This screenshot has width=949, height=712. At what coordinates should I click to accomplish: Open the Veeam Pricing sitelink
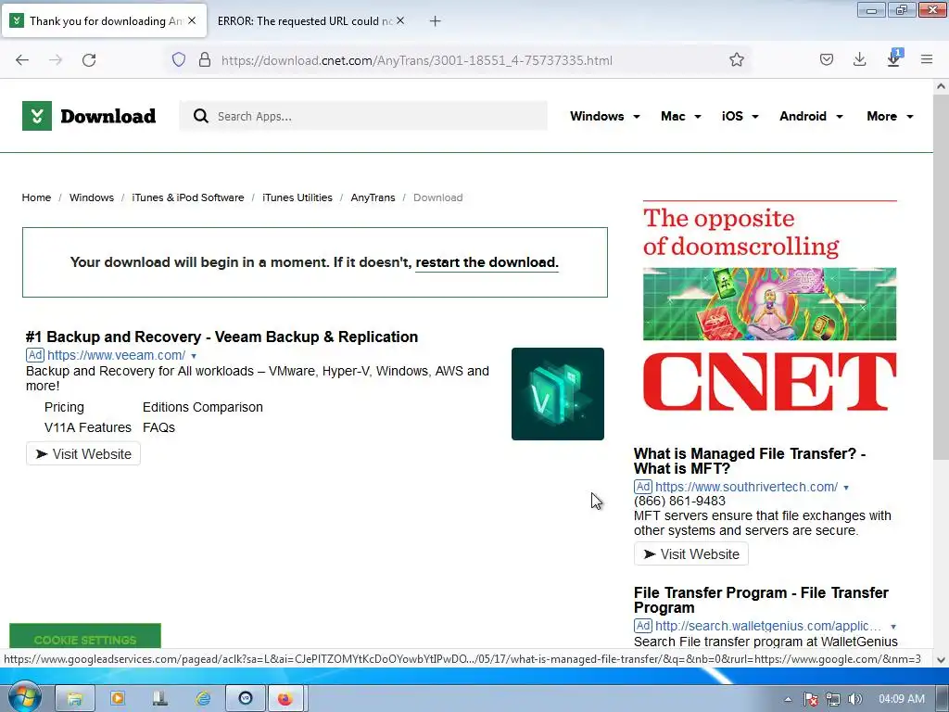point(64,408)
